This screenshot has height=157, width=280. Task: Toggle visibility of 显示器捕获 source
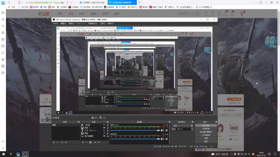click(104, 136)
